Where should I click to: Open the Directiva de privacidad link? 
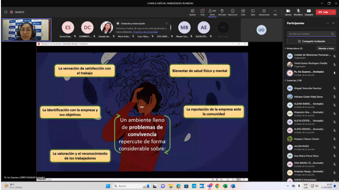pyautogui.click(x=145, y=32)
